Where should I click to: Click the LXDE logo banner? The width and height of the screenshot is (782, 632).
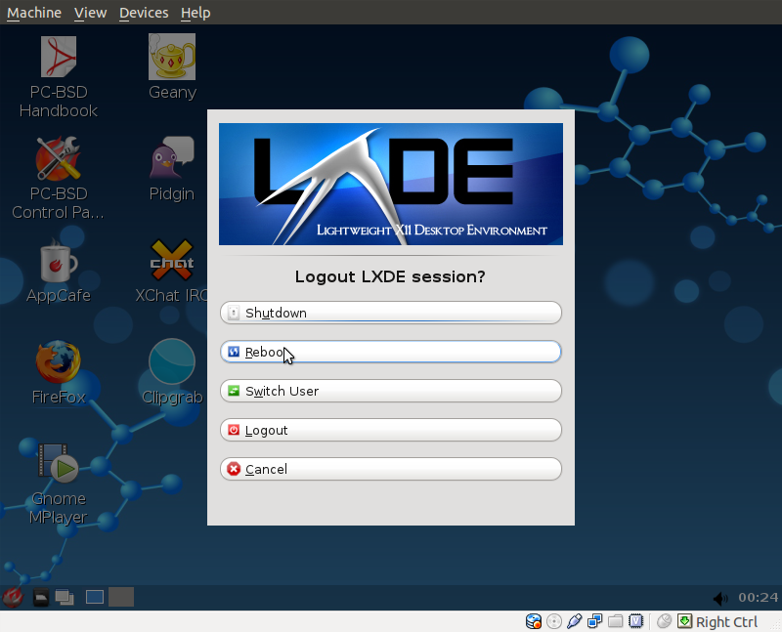pos(391,184)
